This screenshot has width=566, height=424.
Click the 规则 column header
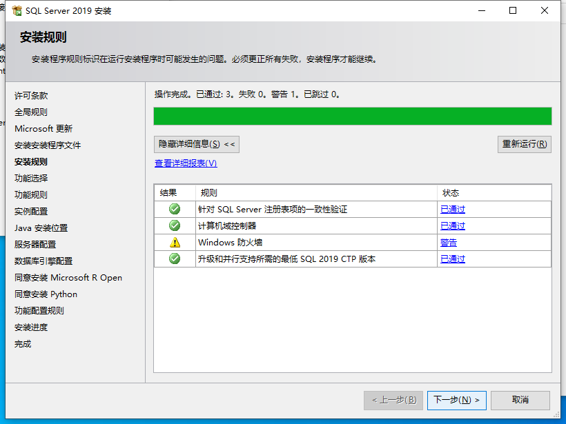[x=316, y=193]
